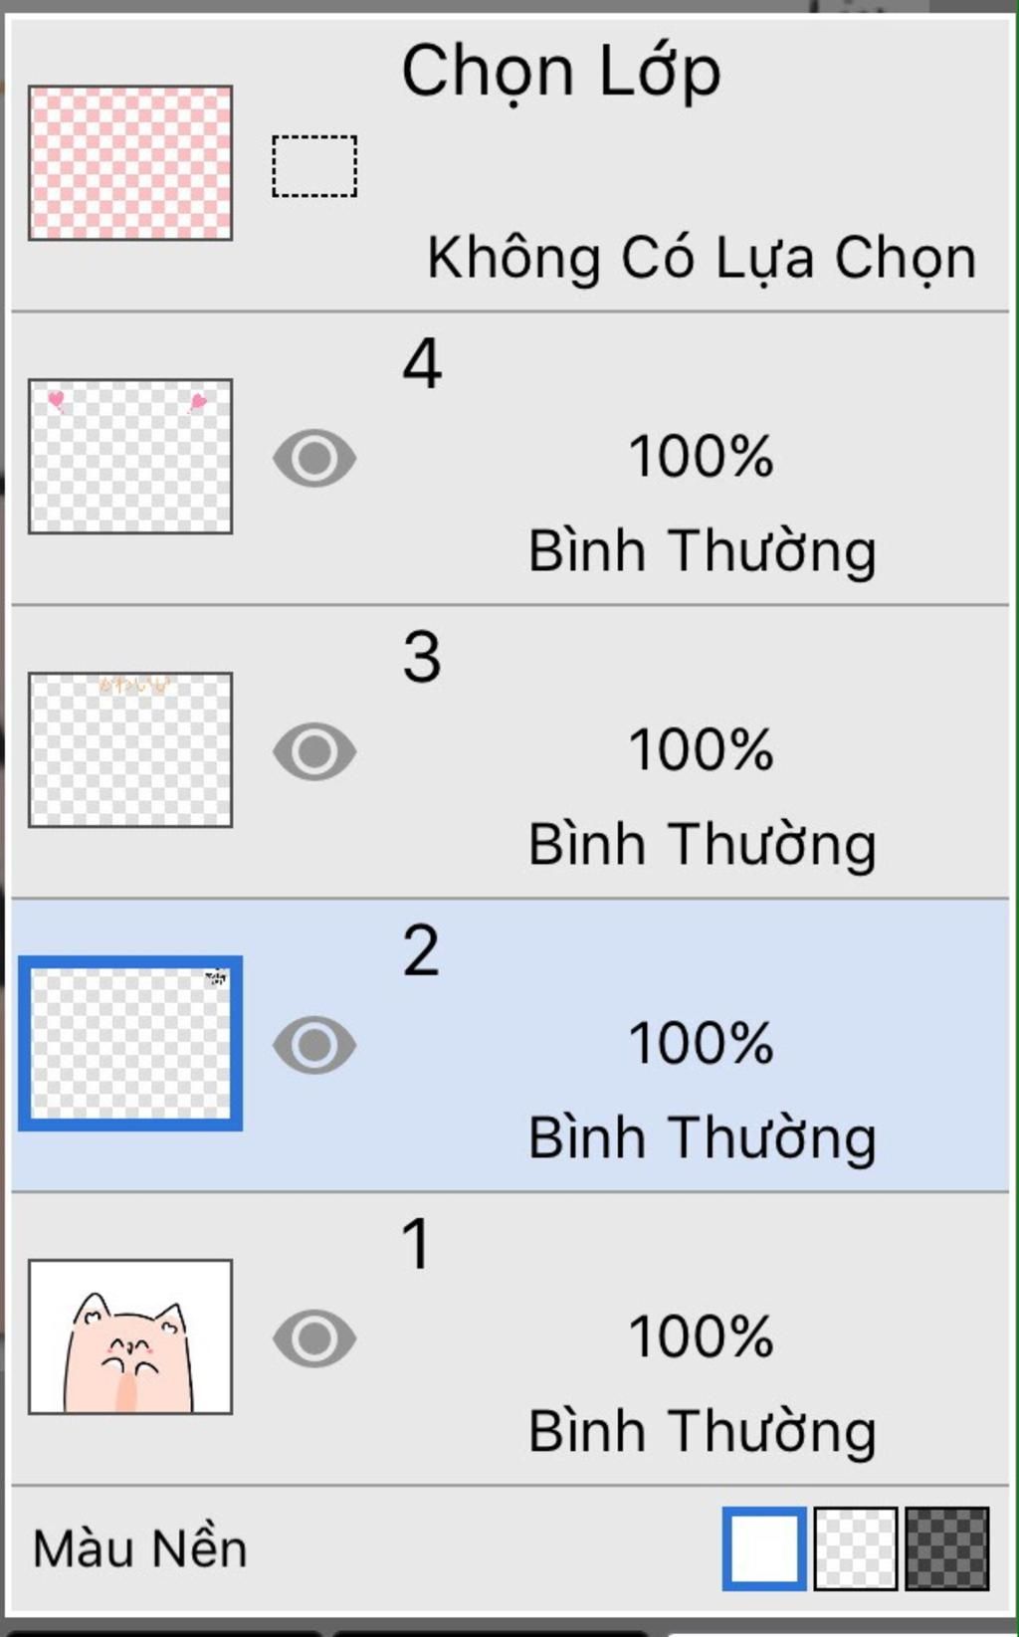Select the cat drawing thumbnail of layer 1
This screenshot has width=1019, height=1637.
point(130,1336)
